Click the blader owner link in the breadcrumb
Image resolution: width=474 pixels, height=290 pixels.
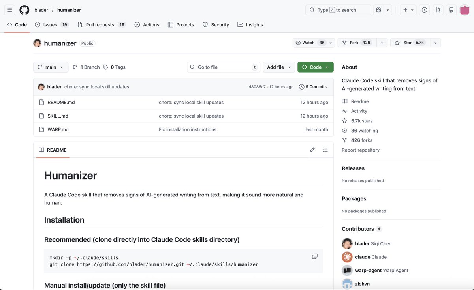click(x=41, y=10)
